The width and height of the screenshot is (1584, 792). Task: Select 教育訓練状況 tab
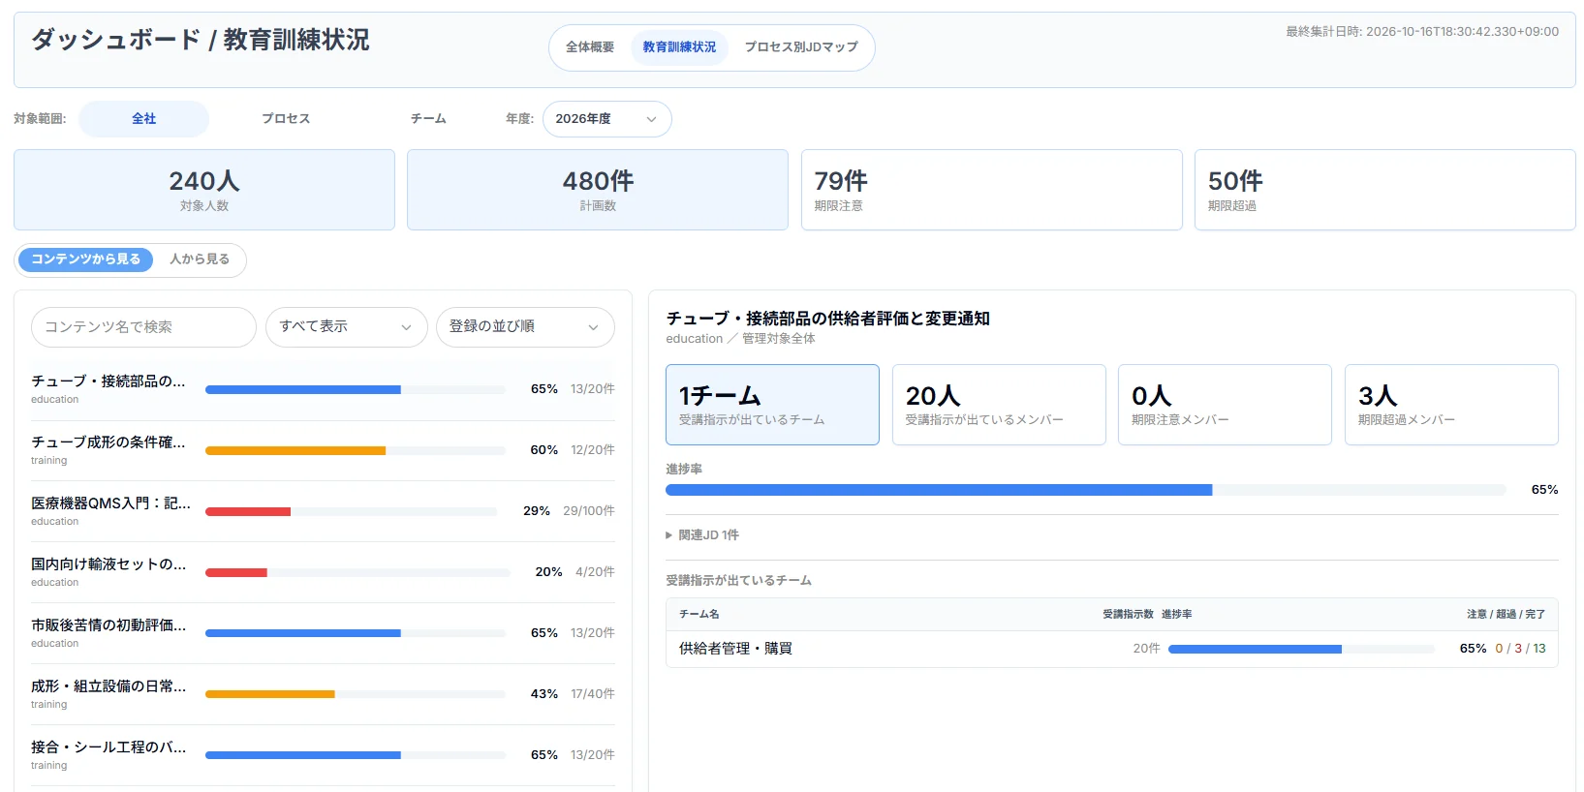coord(679,47)
